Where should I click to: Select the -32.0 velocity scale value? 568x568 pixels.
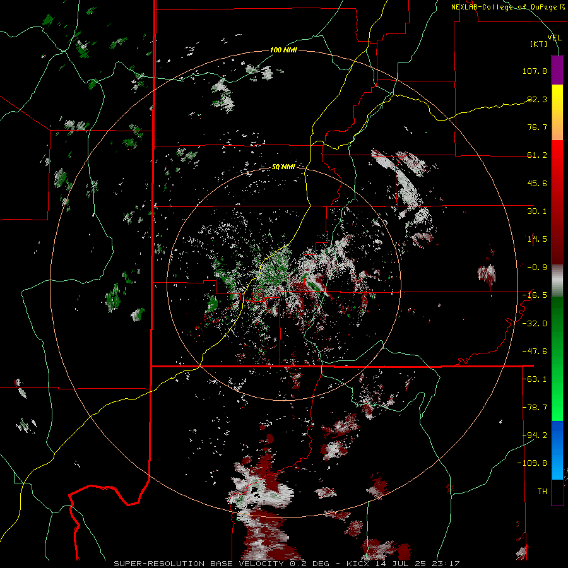(535, 324)
